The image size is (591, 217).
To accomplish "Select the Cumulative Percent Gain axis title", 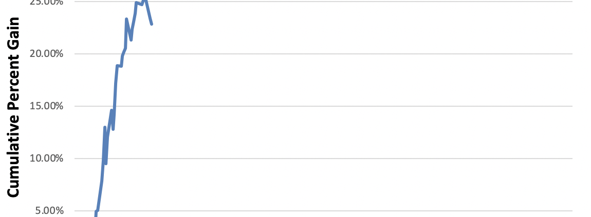I will (x=14, y=107).
